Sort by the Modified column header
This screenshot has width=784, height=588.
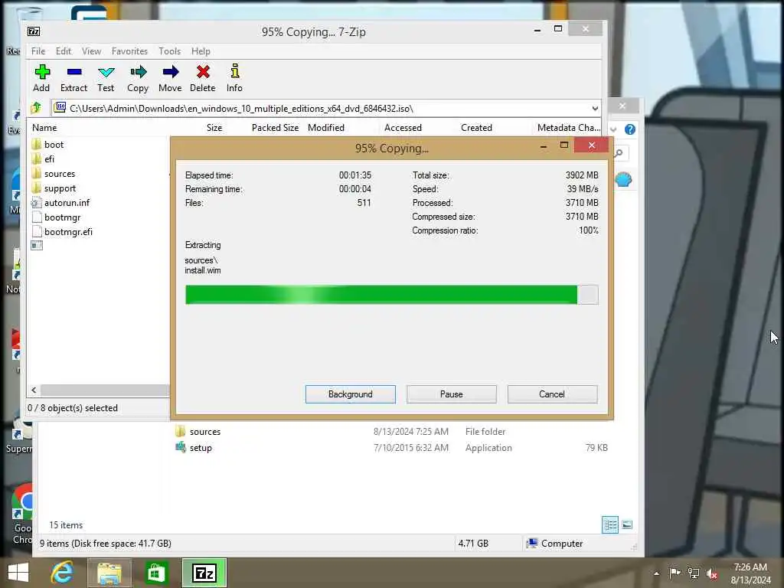(326, 128)
